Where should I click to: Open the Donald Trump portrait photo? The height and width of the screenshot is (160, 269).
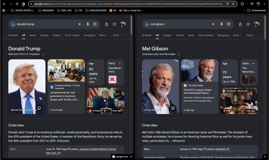click(x=27, y=87)
